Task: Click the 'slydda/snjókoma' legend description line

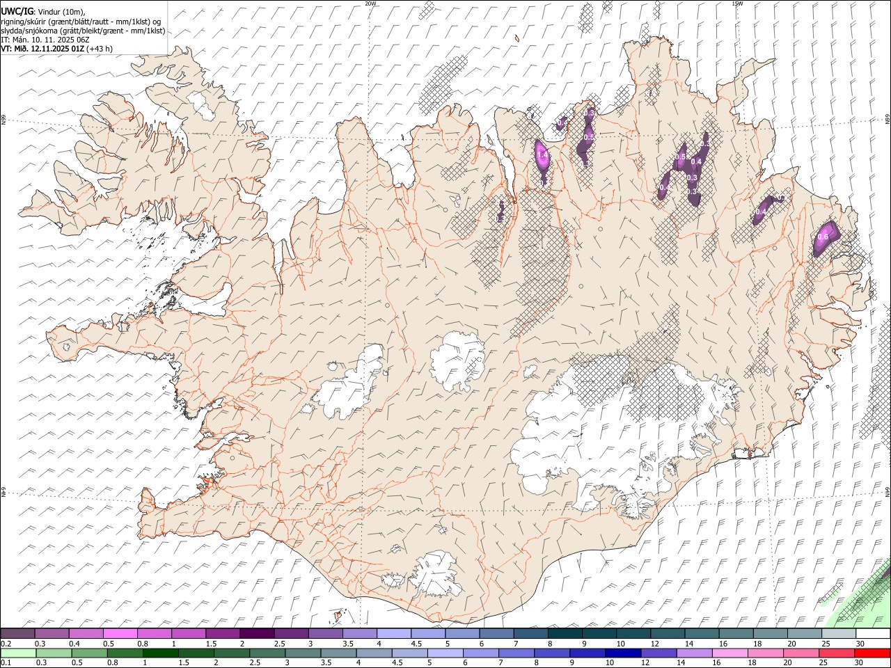Action: (x=84, y=31)
